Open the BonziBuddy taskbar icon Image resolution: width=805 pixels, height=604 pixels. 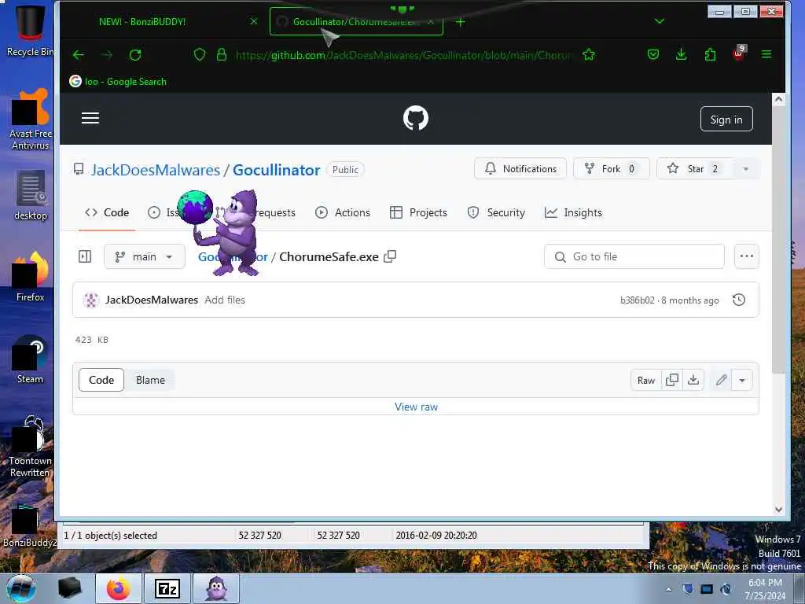coord(216,588)
